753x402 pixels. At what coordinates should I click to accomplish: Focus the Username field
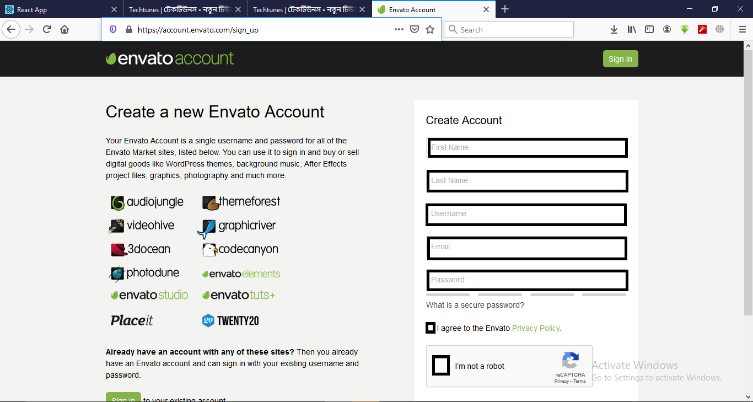point(526,215)
